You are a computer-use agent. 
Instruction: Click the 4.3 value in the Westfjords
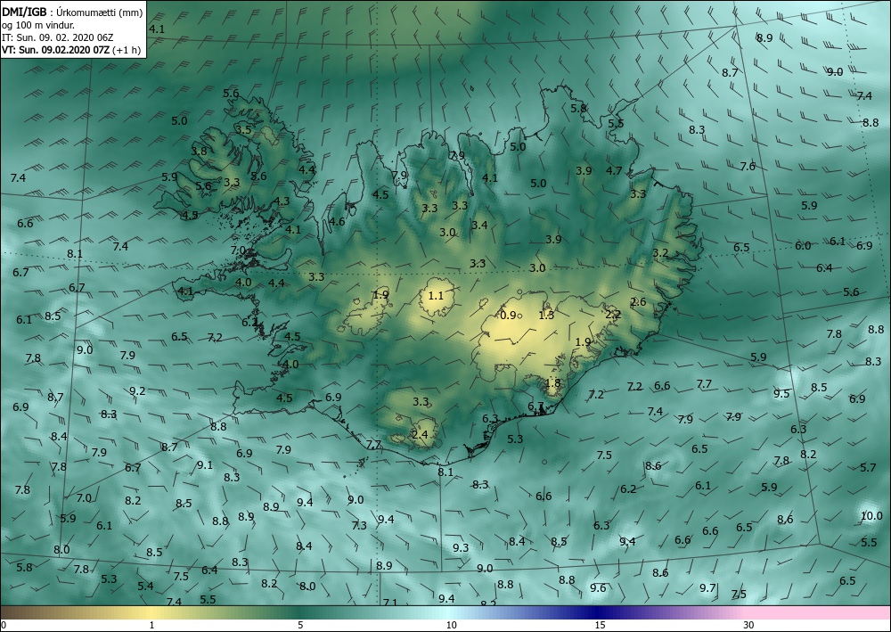[x=282, y=201]
